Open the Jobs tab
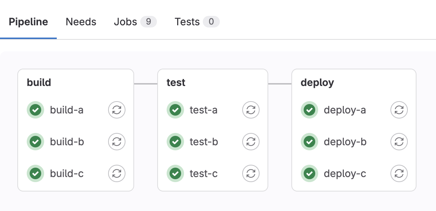The width and height of the screenshot is (436, 211). pos(125,22)
